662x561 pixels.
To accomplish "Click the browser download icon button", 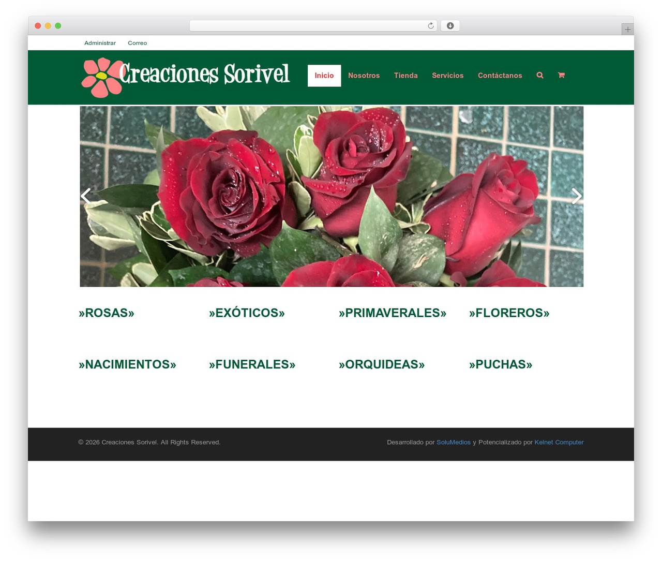I will 450,26.
